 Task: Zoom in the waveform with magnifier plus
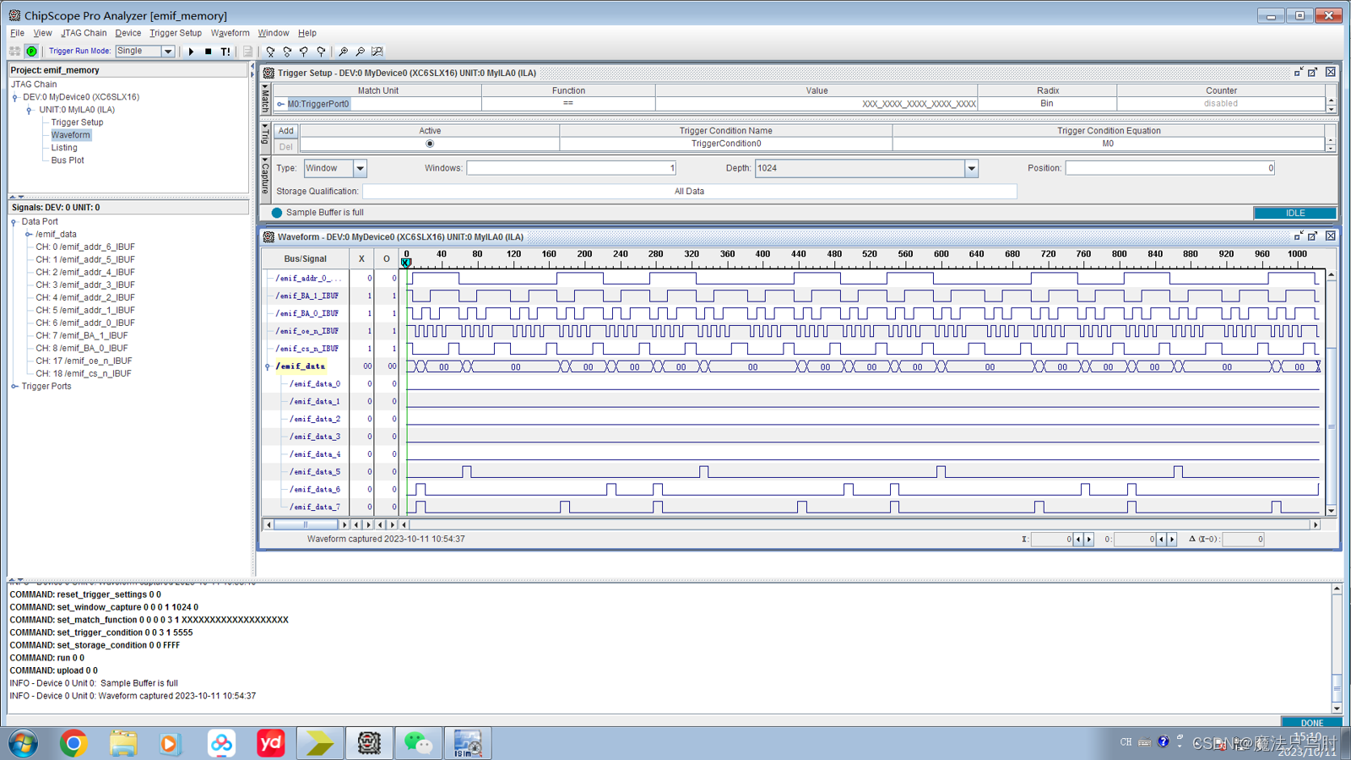(x=344, y=52)
